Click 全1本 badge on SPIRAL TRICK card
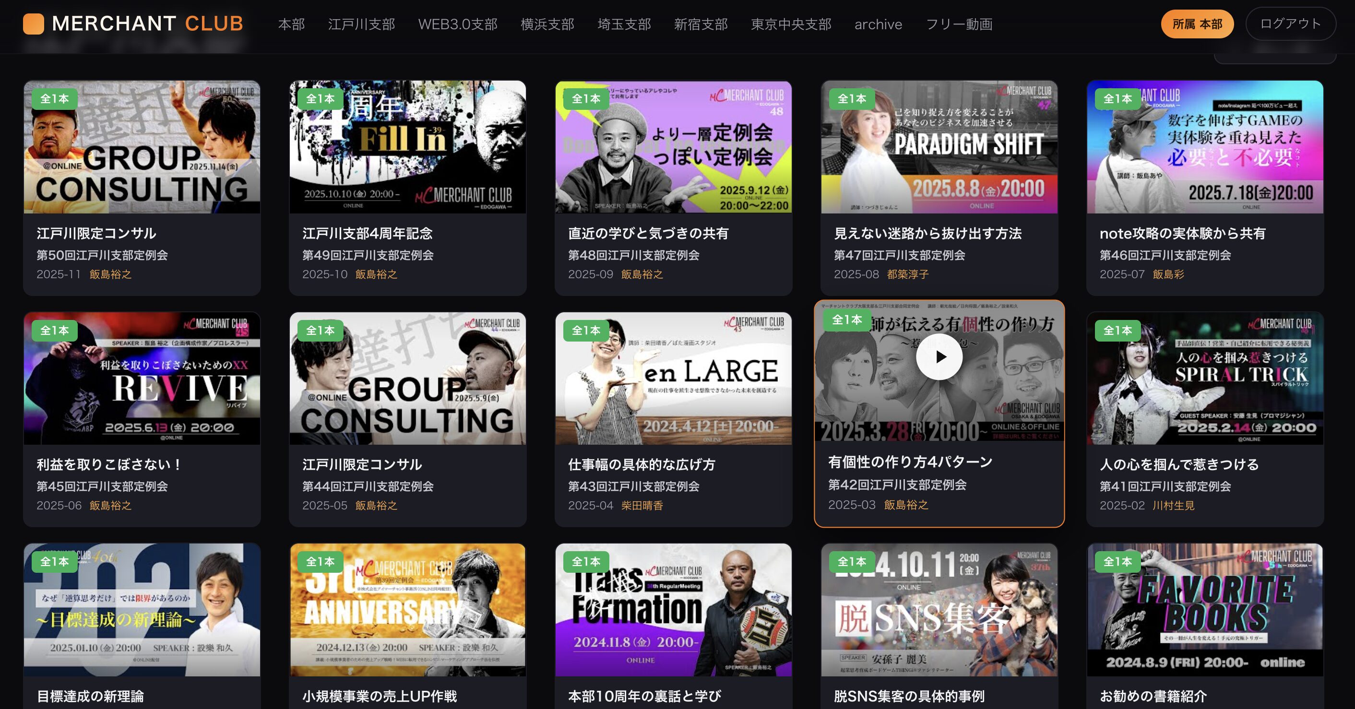The image size is (1355, 709). pyautogui.click(x=1118, y=331)
